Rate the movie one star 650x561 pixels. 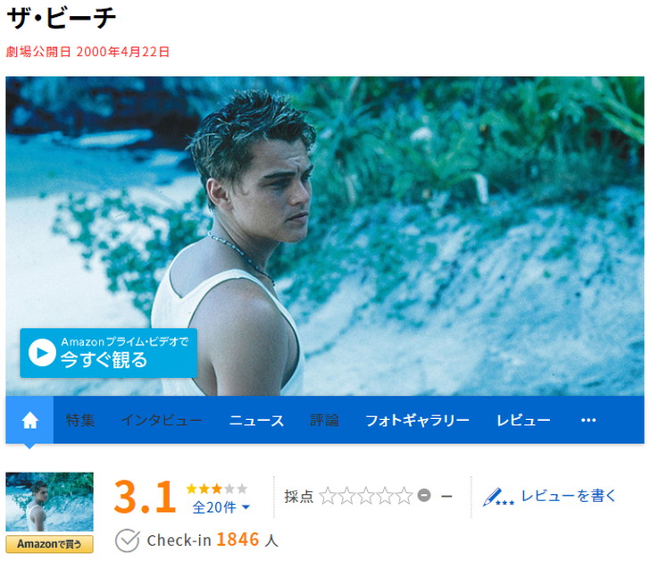[x=328, y=496]
